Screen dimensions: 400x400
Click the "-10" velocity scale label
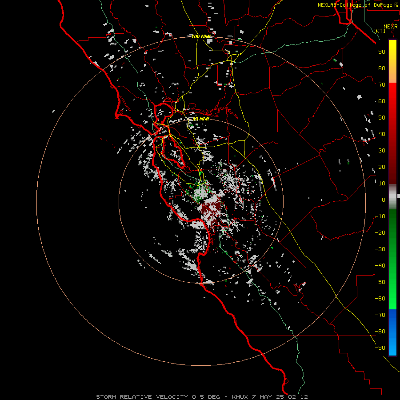[x=380, y=216]
